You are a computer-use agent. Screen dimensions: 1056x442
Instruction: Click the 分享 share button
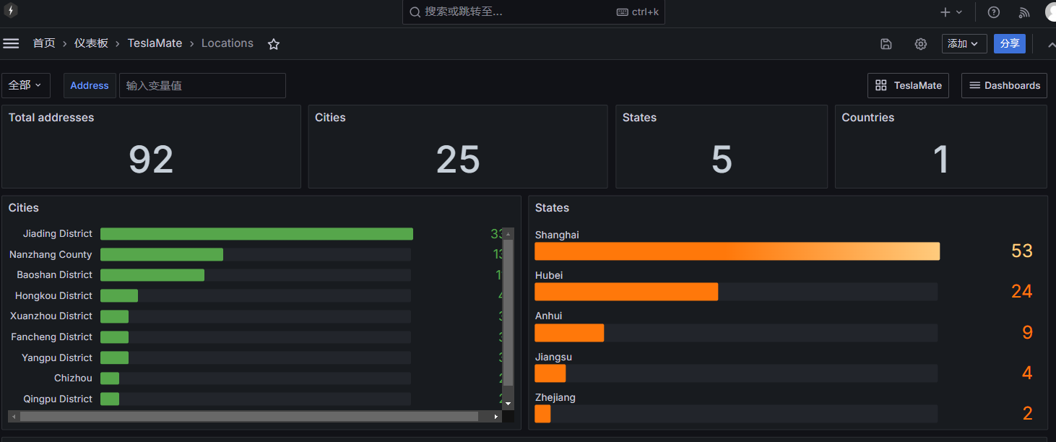click(x=1009, y=44)
